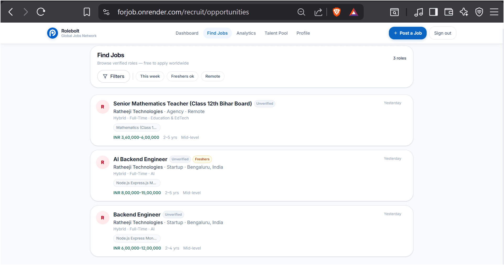The image size is (504, 265).
Task: Click the address bar URL field
Action: [183, 12]
